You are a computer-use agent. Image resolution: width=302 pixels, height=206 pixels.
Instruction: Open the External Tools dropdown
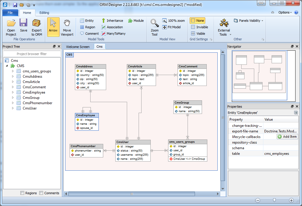tap(224, 27)
